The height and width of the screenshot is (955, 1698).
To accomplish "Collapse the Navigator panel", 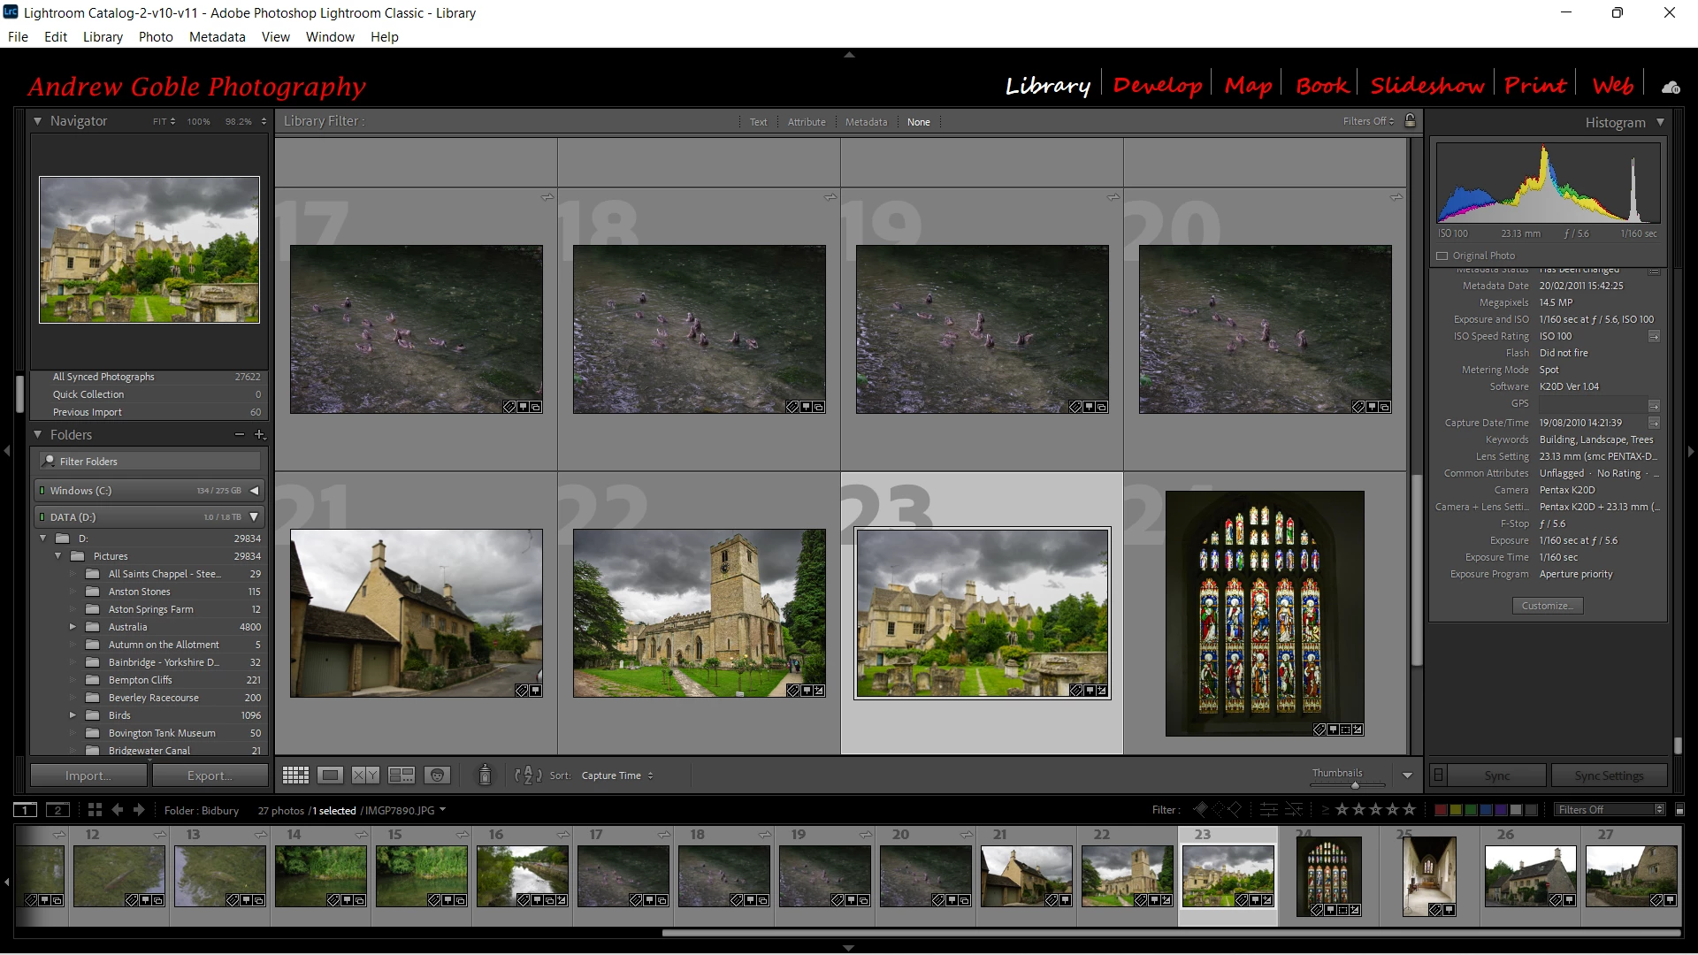I will pos(38,121).
